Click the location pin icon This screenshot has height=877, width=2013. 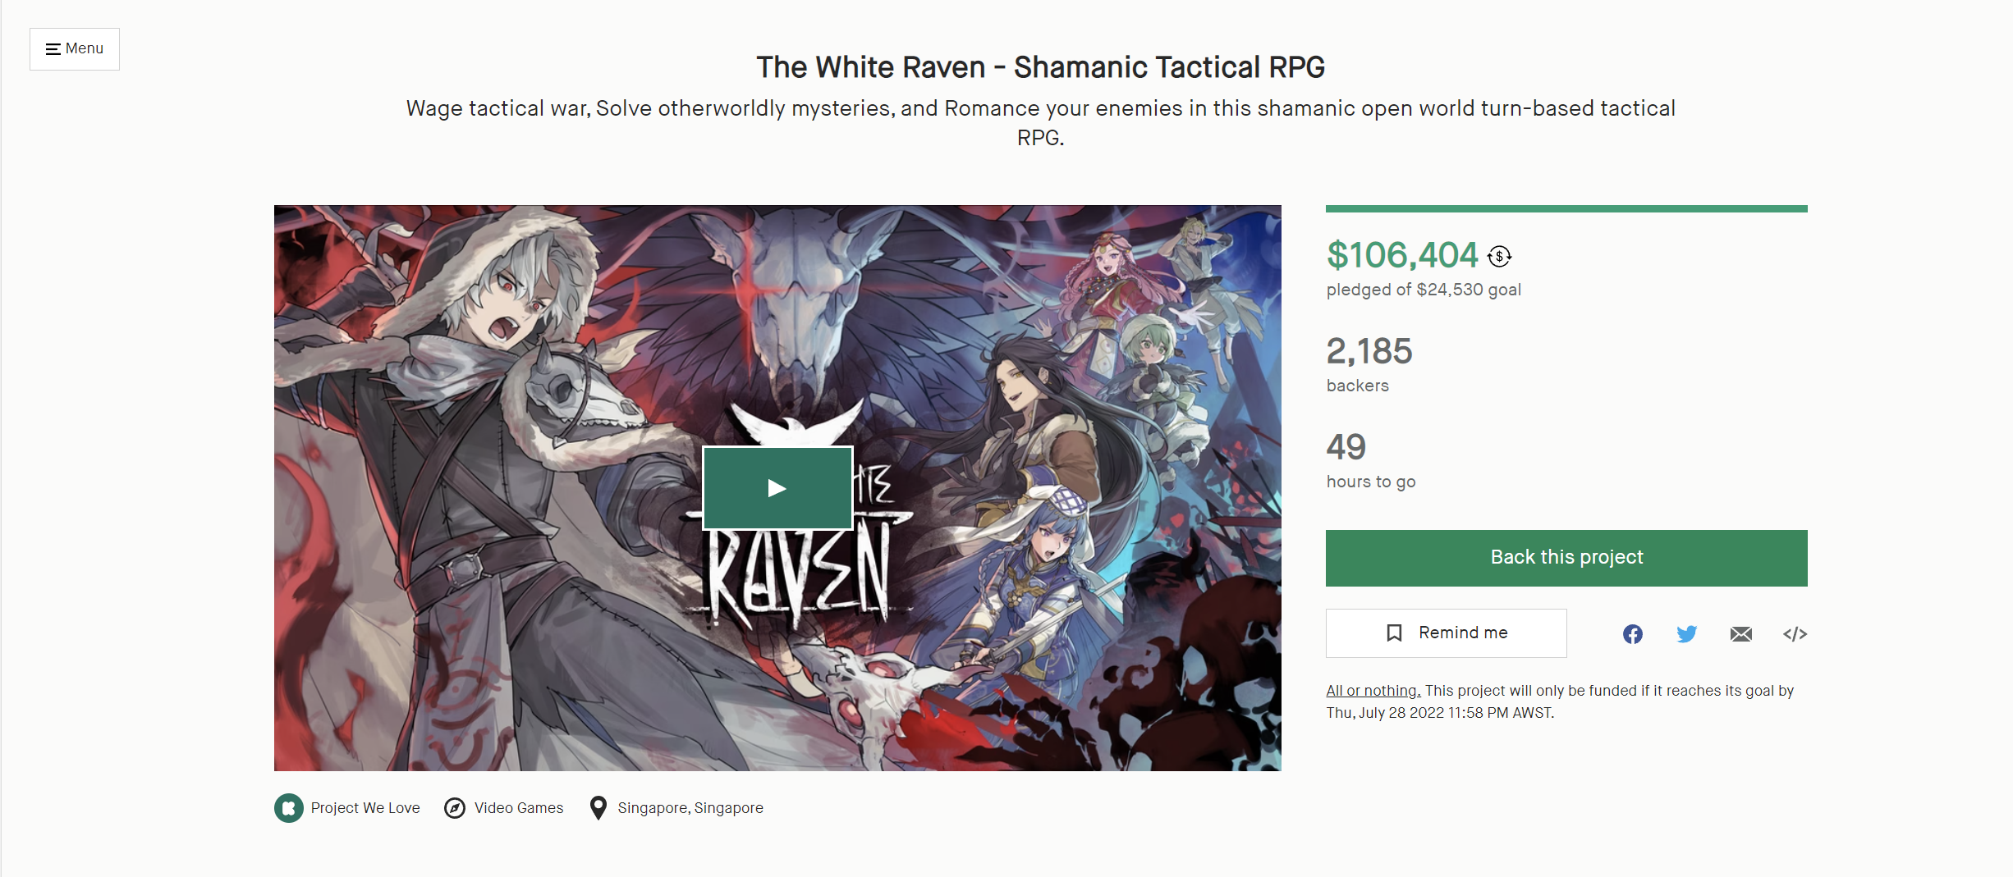pyautogui.click(x=598, y=808)
